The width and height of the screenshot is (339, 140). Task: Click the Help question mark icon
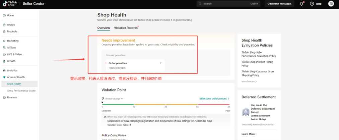click(312, 4)
